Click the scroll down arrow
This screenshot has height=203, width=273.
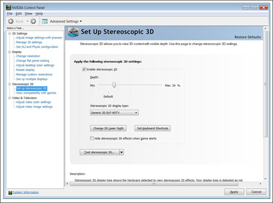point(265,179)
